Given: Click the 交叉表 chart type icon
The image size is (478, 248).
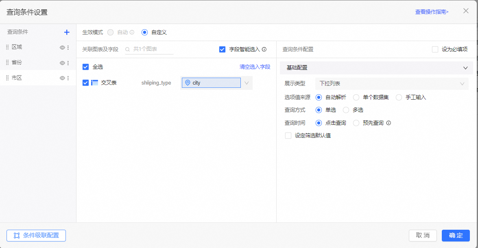Looking at the screenshot, I should 94,83.
